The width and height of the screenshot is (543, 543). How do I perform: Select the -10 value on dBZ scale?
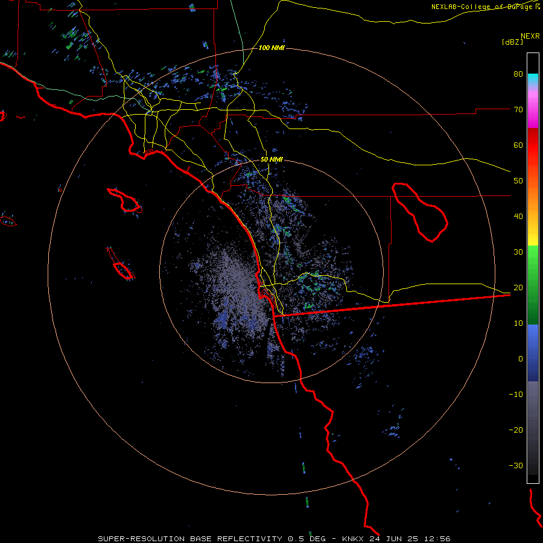coord(516,395)
